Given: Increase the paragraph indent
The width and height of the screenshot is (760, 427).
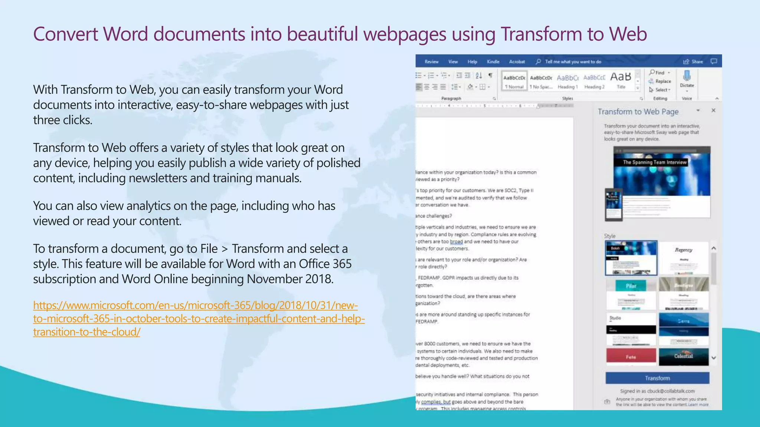Looking at the screenshot, I should coord(468,76).
